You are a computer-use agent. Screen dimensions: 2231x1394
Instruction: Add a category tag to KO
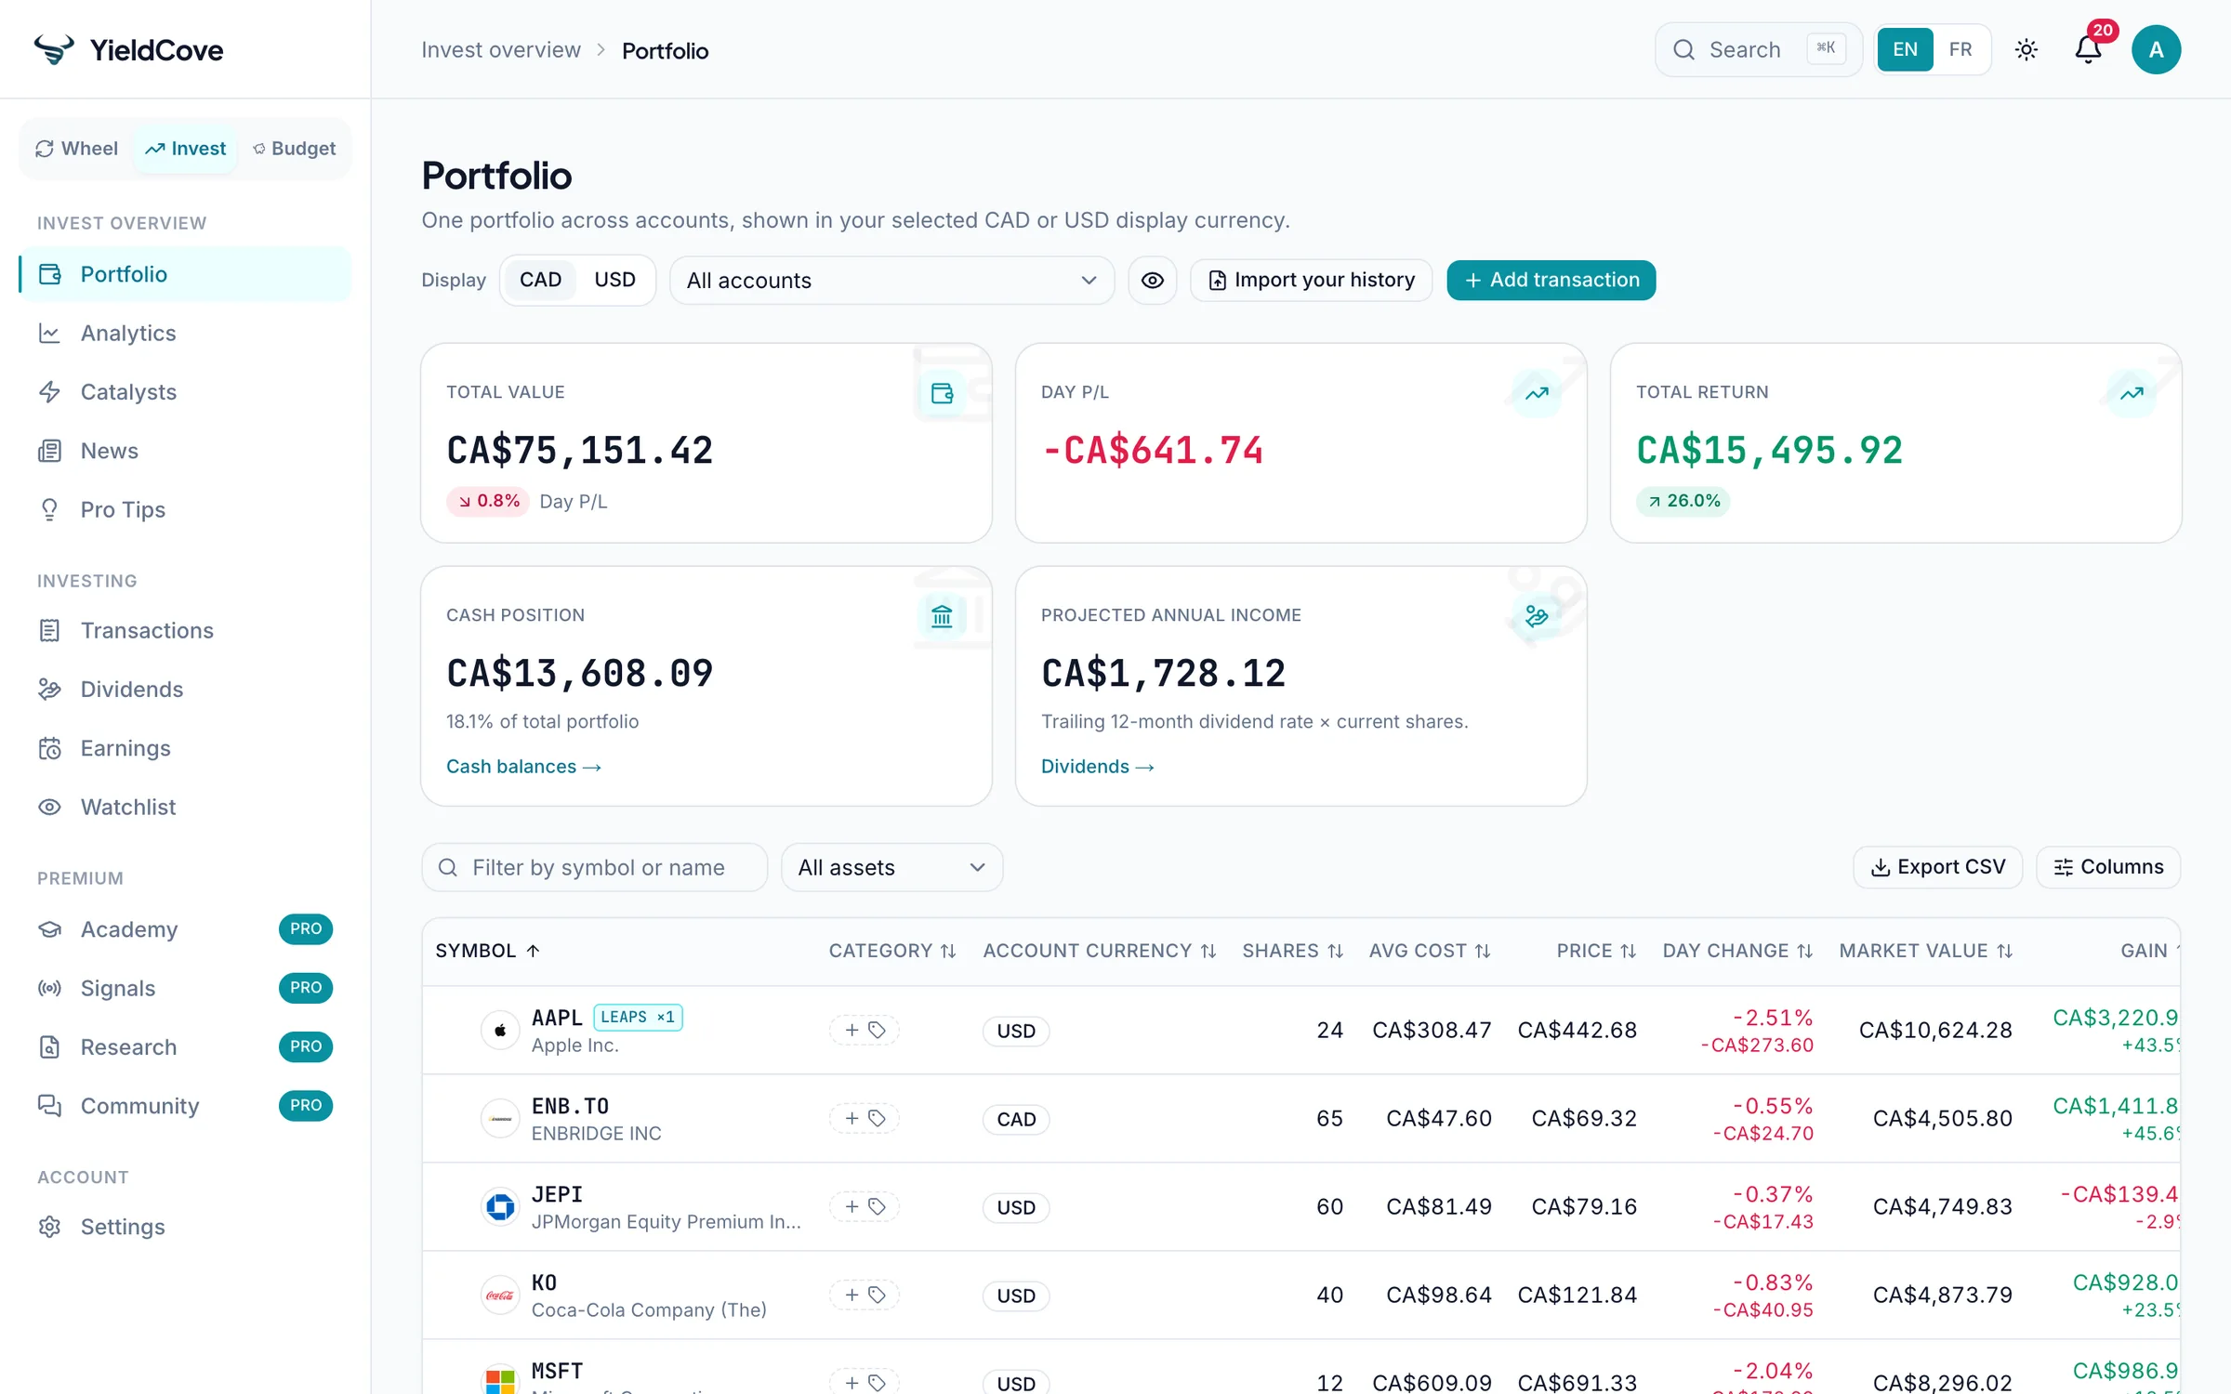point(864,1295)
